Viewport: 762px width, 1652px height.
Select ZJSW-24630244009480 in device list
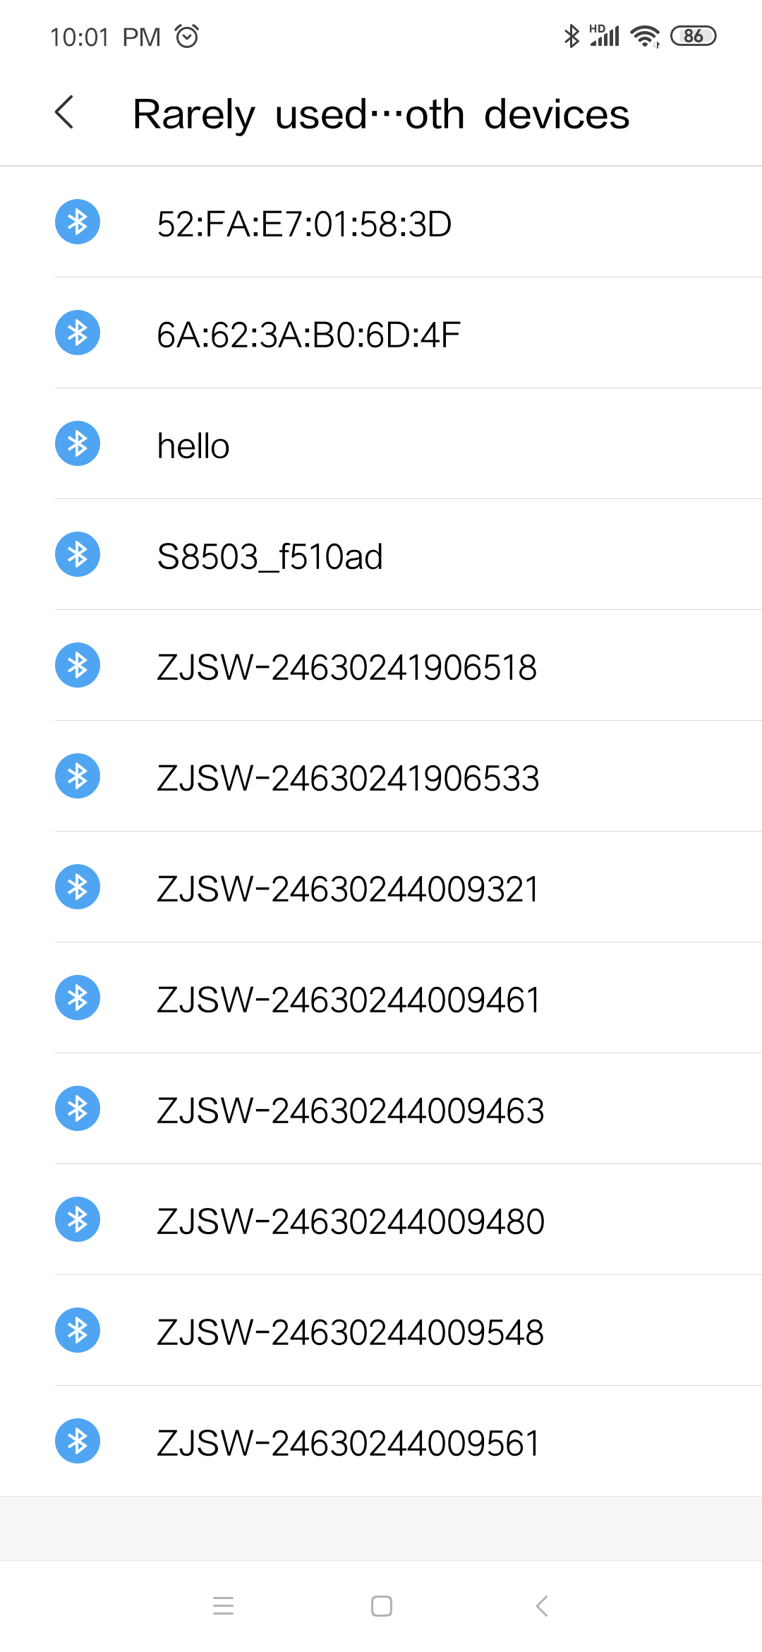click(x=350, y=1221)
